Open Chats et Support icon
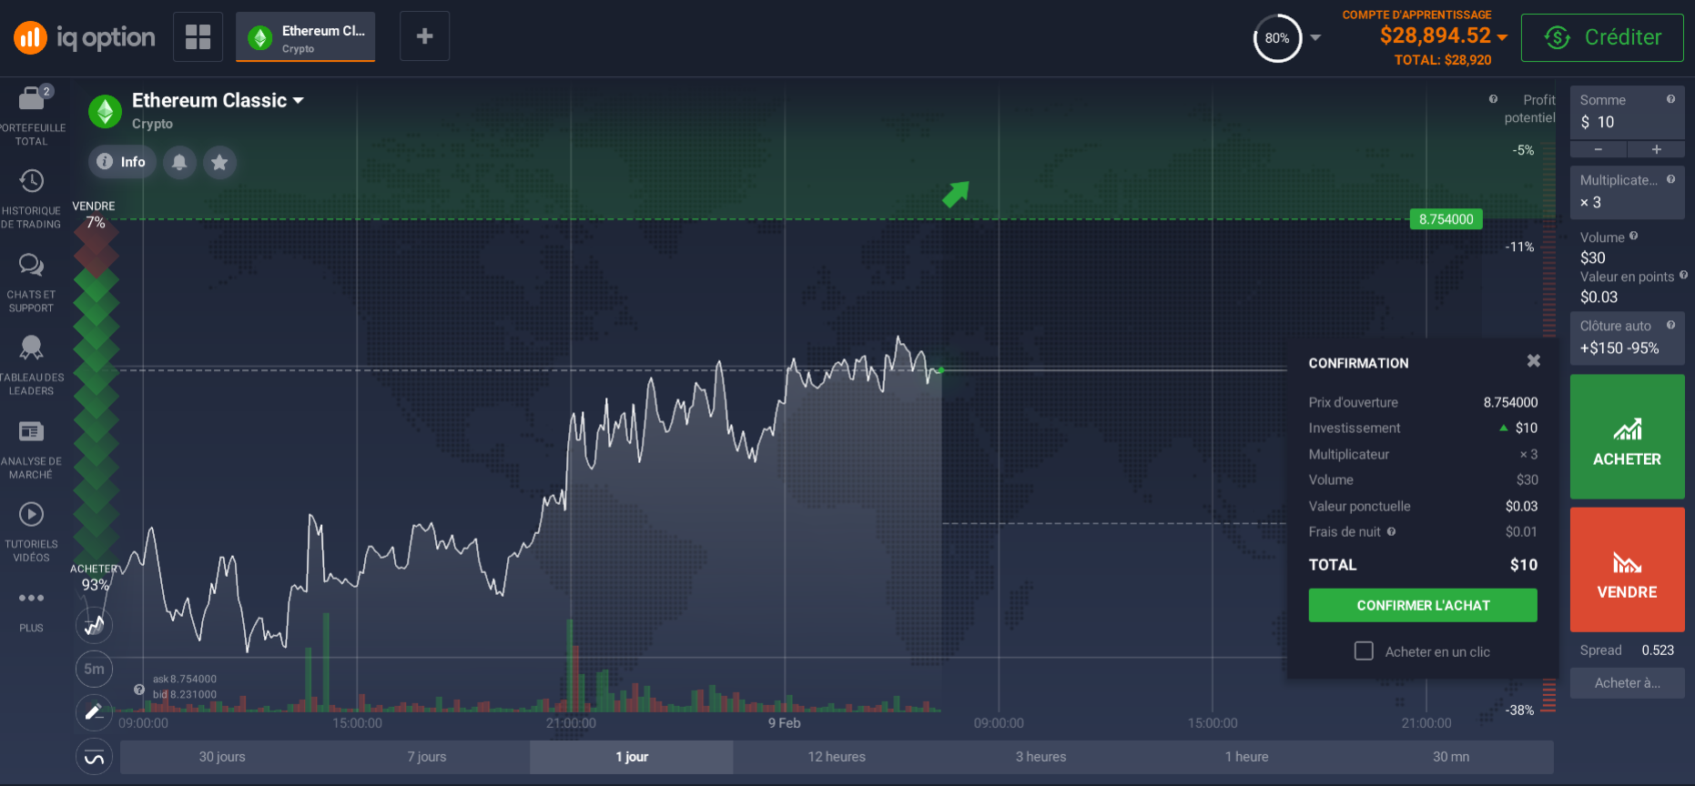This screenshot has width=1695, height=786. tap(32, 265)
